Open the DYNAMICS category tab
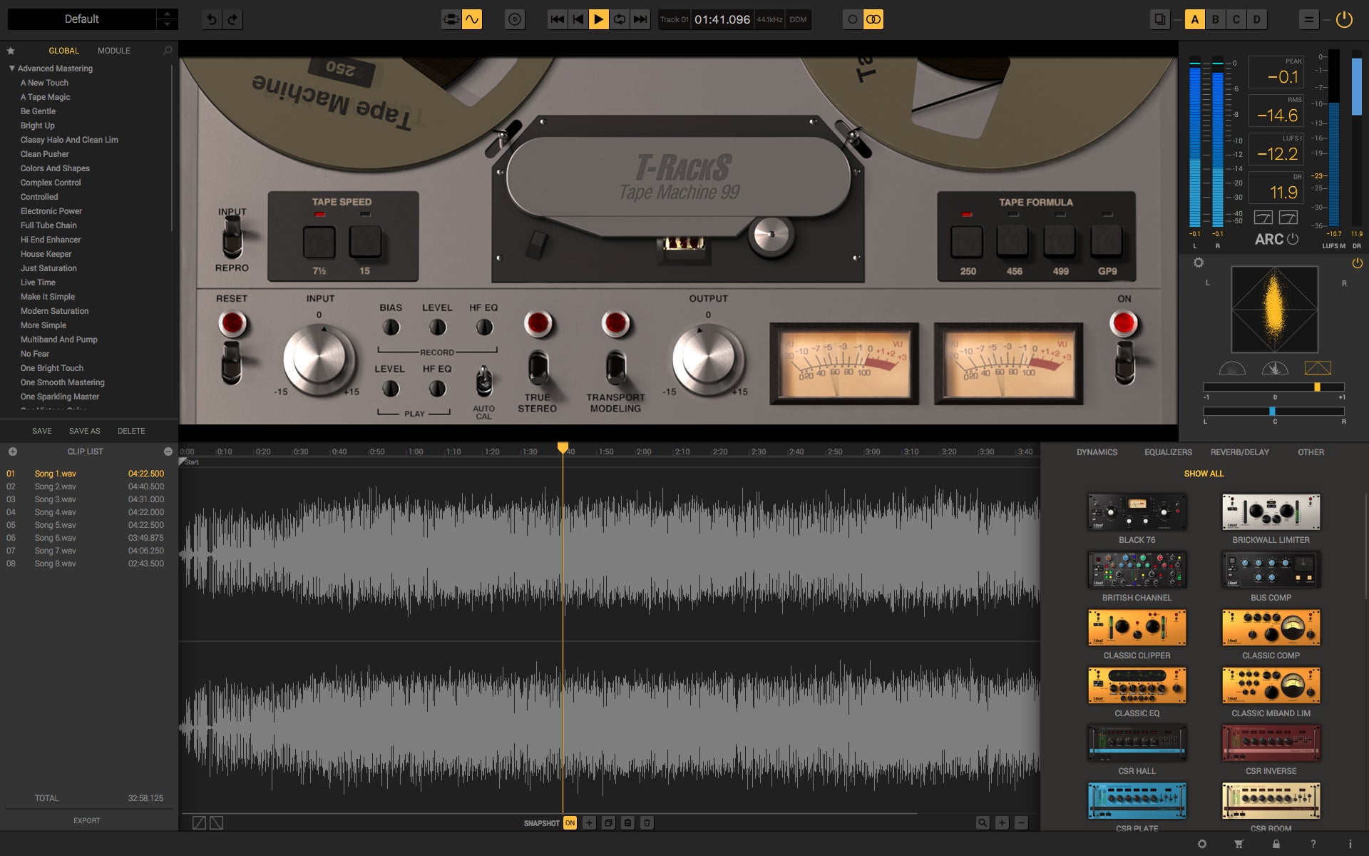 pyautogui.click(x=1096, y=452)
